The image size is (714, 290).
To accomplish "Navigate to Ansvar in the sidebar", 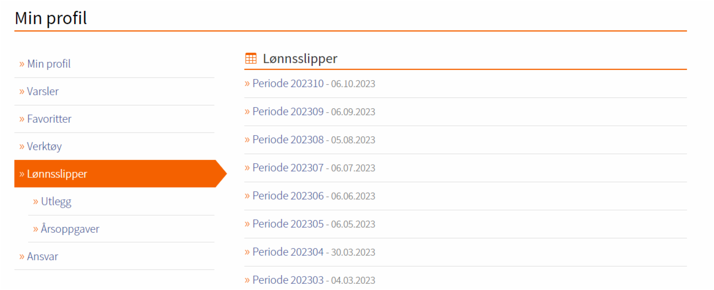I will pos(43,256).
